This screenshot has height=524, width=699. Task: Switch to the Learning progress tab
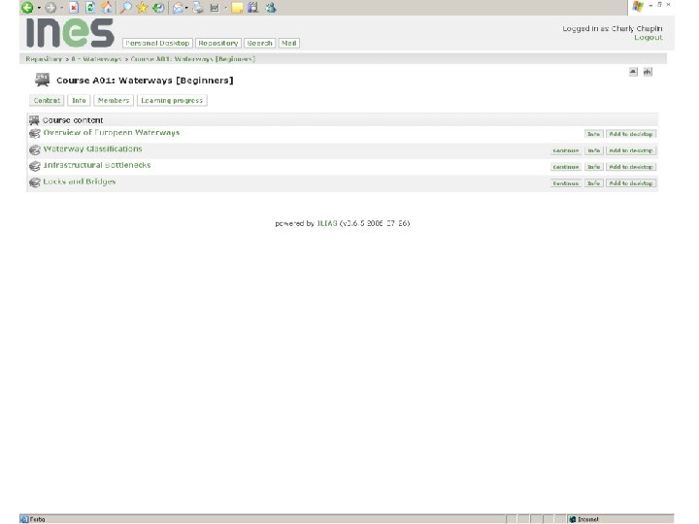pos(172,101)
